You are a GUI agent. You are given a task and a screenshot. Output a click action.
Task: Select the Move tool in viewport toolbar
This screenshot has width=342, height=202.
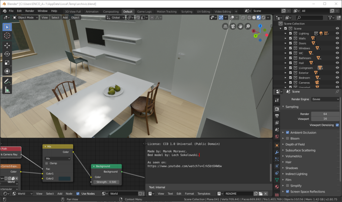[x=7, y=46]
